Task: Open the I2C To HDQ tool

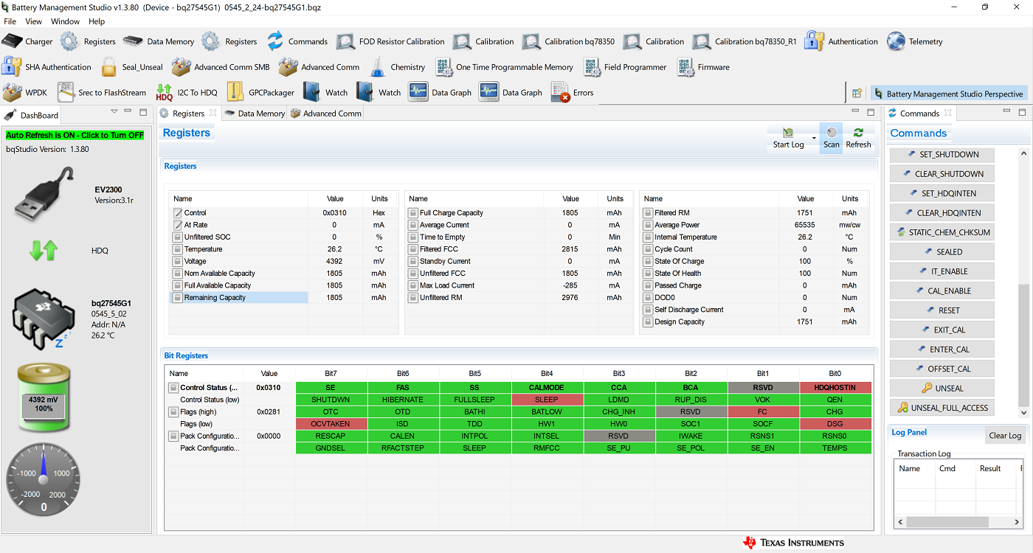Action: (187, 93)
